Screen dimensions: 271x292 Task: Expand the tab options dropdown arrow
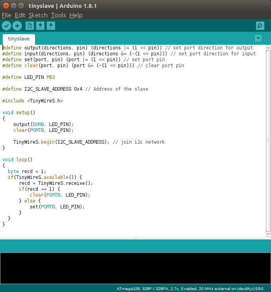click(258, 38)
